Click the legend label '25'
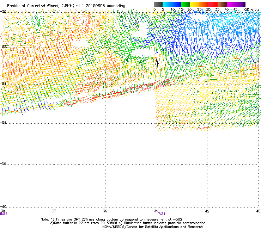Image resolution: width=261 pixels, height=229 pixels. pyautogui.click(x=199, y=10)
